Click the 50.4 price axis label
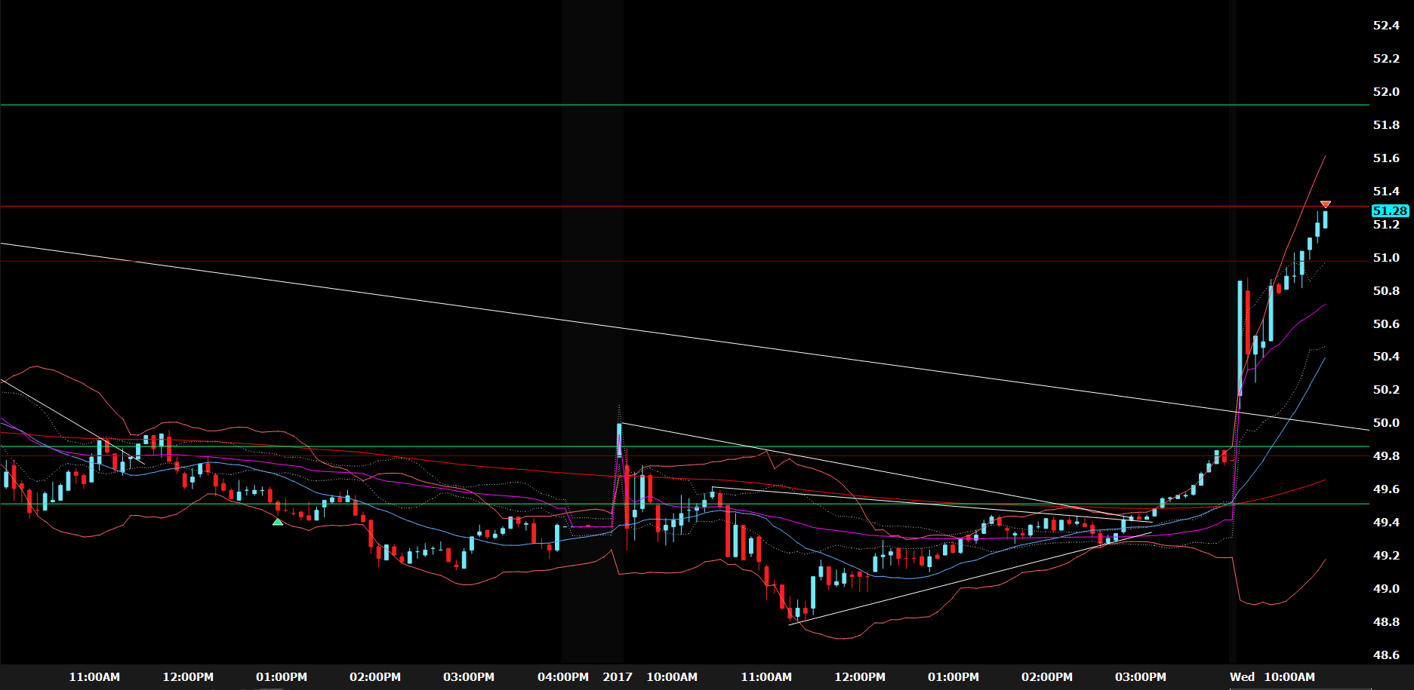 click(x=1386, y=357)
